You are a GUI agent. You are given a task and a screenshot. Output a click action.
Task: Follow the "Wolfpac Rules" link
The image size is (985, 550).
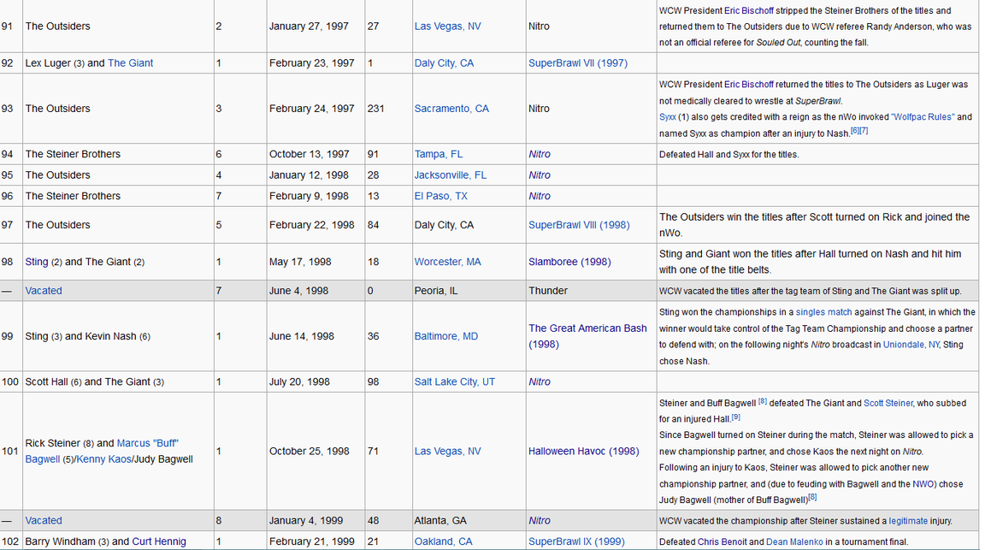coord(923,117)
